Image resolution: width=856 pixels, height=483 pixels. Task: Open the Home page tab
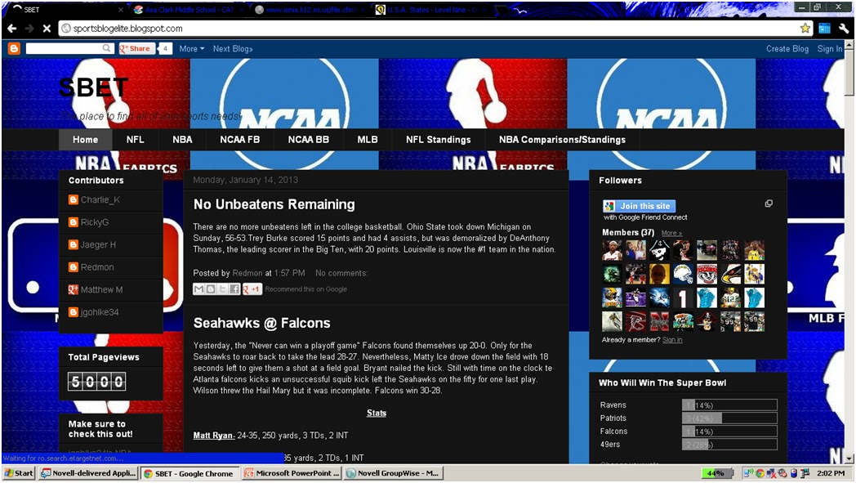pyautogui.click(x=85, y=140)
